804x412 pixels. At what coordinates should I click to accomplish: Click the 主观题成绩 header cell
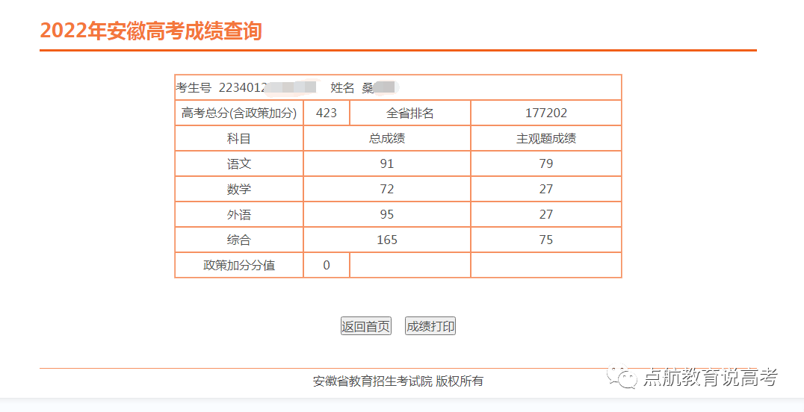(x=546, y=138)
